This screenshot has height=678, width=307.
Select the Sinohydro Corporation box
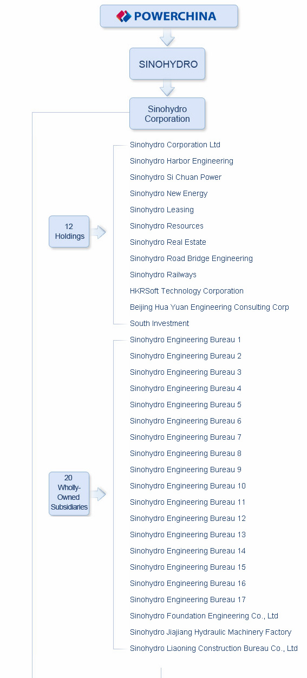click(167, 114)
